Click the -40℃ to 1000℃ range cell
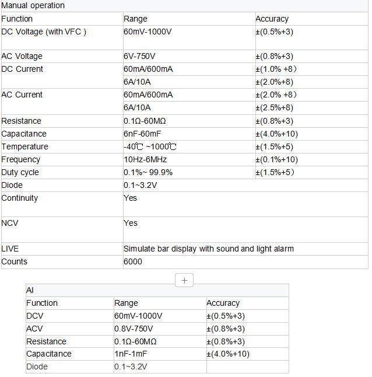 (150, 146)
